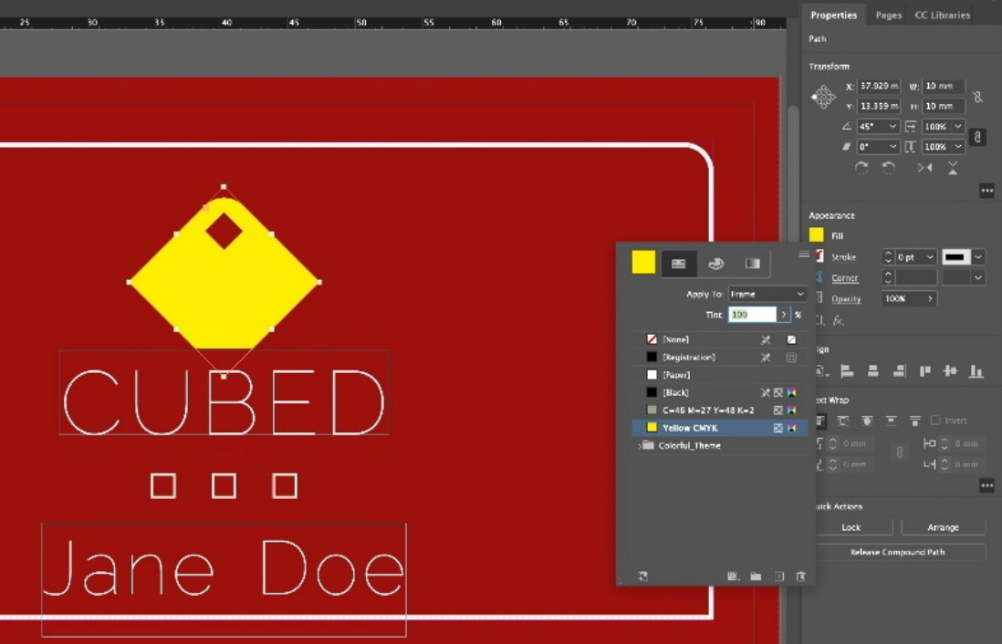
Task: Switch to the CC Libraries tab
Action: pos(943,16)
